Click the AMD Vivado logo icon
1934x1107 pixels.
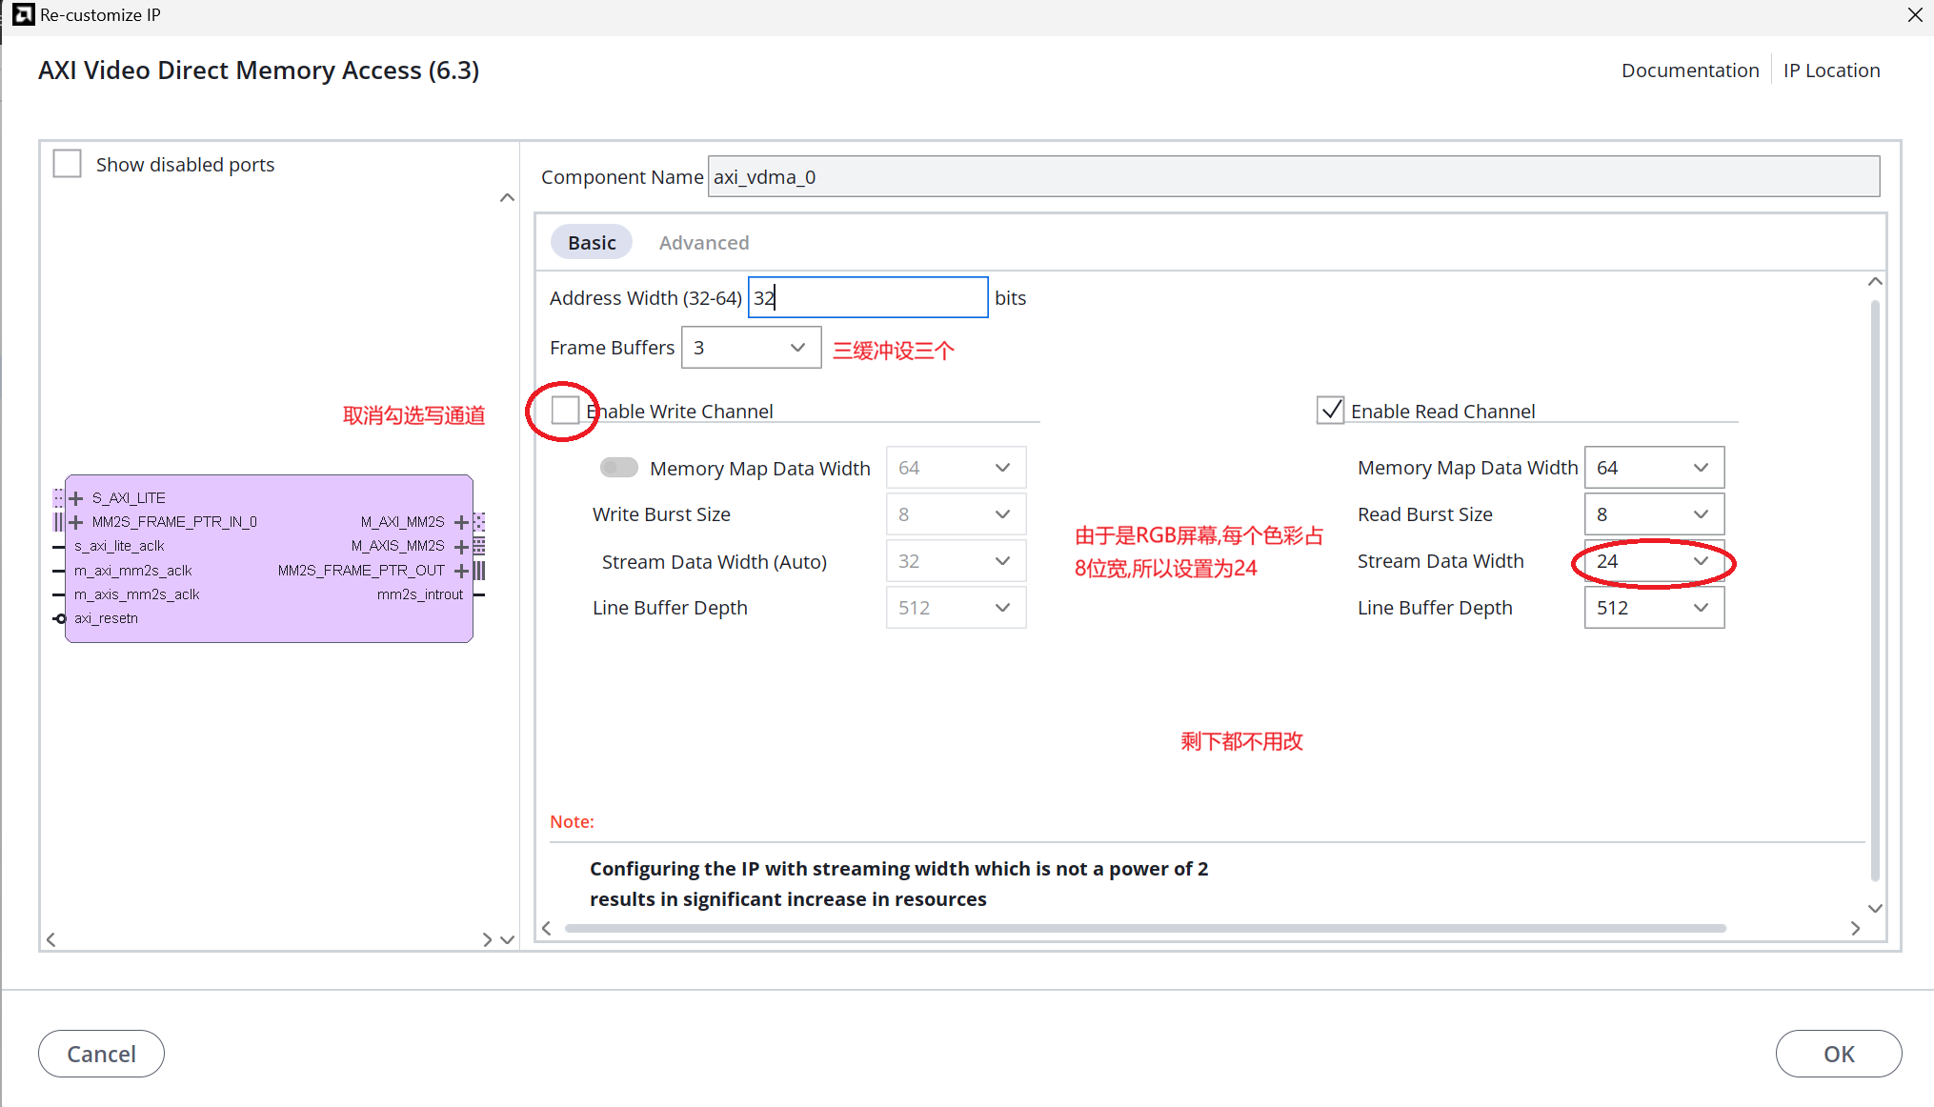(24, 14)
